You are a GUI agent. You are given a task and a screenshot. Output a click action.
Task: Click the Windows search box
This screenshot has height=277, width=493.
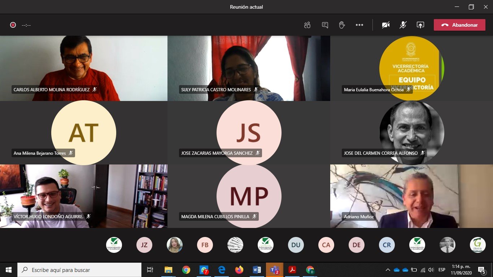[79, 270]
